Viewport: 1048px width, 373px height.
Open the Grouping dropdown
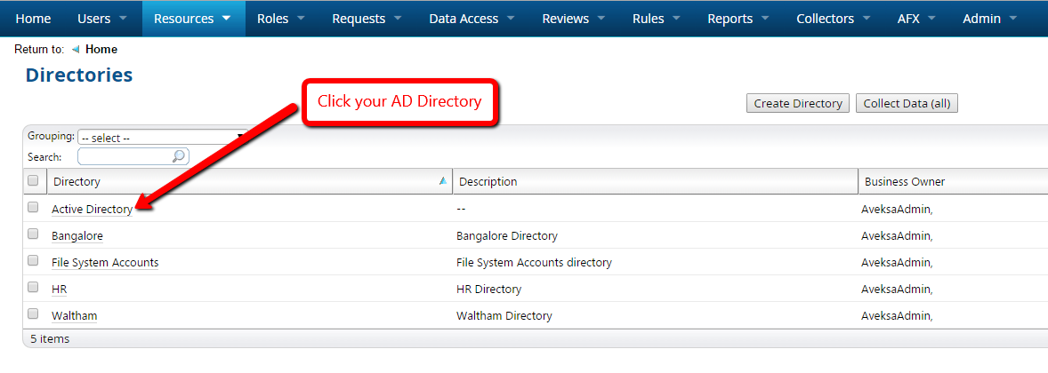click(160, 138)
